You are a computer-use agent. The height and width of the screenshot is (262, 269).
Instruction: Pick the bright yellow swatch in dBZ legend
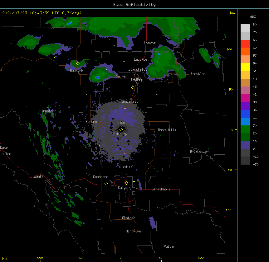tap(245, 67)
